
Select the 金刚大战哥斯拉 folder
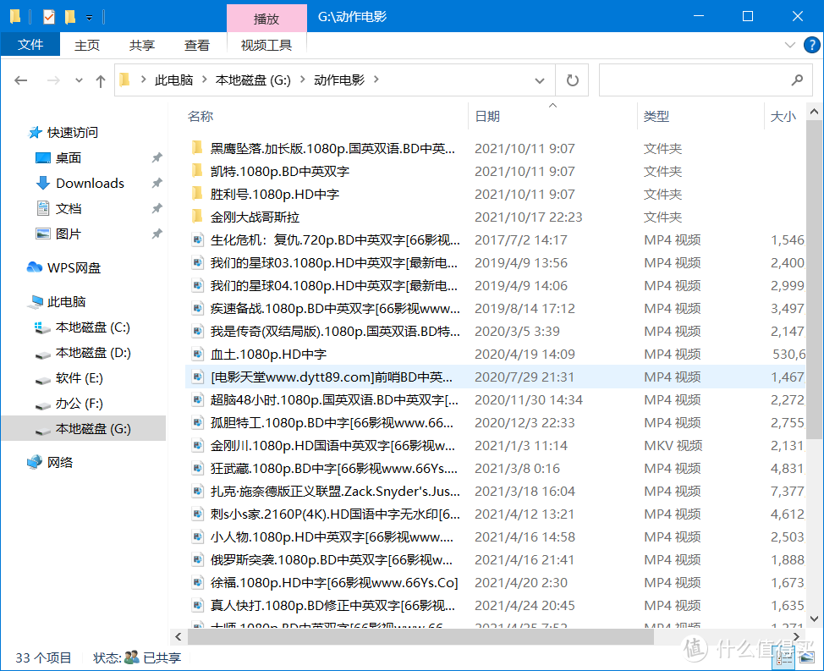coord(254,217)
